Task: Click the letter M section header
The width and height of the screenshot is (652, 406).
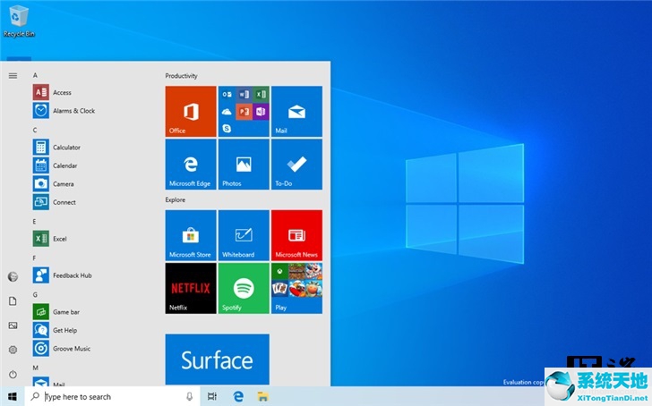Action: tap(35, 368)
